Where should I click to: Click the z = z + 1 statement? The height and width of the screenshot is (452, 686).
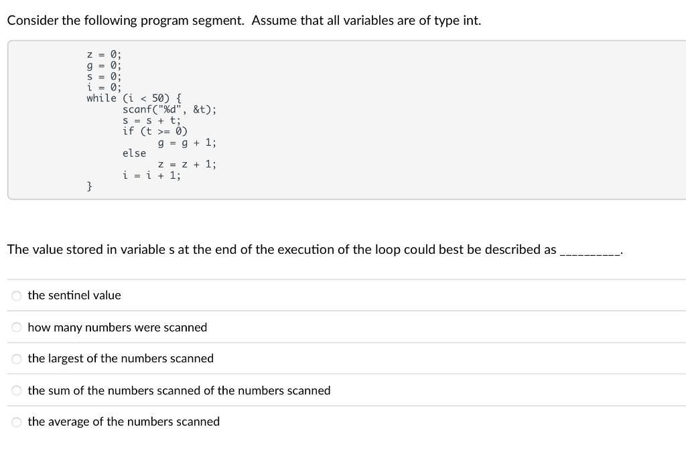tap(187, 164)
